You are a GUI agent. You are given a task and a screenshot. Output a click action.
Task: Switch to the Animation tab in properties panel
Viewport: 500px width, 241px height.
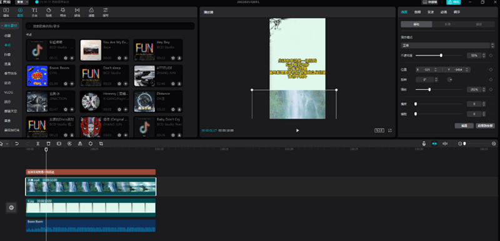coord(444,12)
